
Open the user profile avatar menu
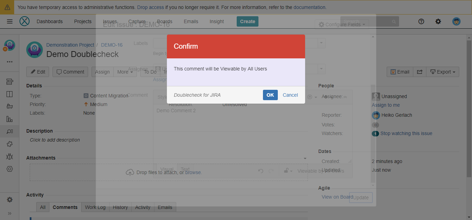[x=456, y=21]
